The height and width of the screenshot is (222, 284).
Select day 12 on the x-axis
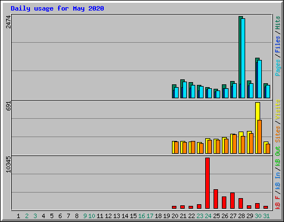[x=108, y=216]
